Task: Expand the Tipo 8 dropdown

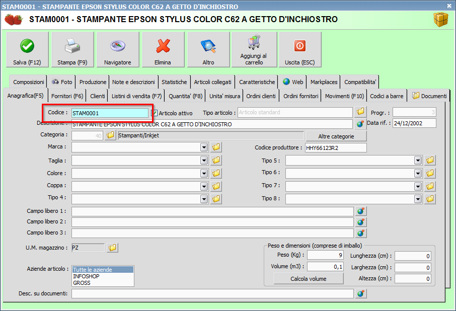Action: (418, 199)
